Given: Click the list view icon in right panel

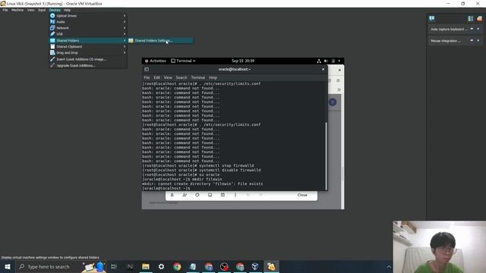Looking at the screenshot, I should click(470, 18).
